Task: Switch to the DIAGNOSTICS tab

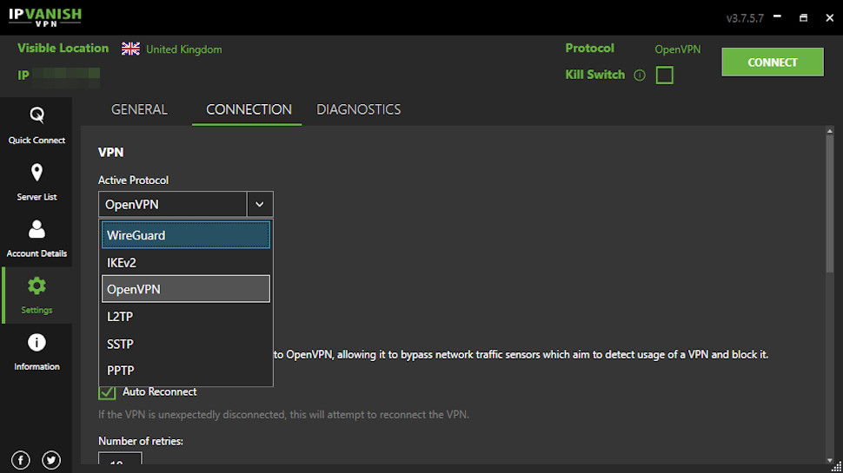Action: tap(359, 109)
